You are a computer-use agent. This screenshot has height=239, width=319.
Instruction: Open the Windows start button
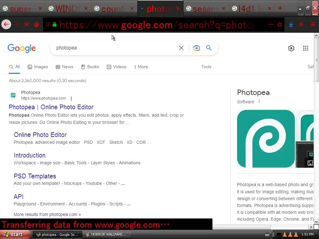coord(15,235)
